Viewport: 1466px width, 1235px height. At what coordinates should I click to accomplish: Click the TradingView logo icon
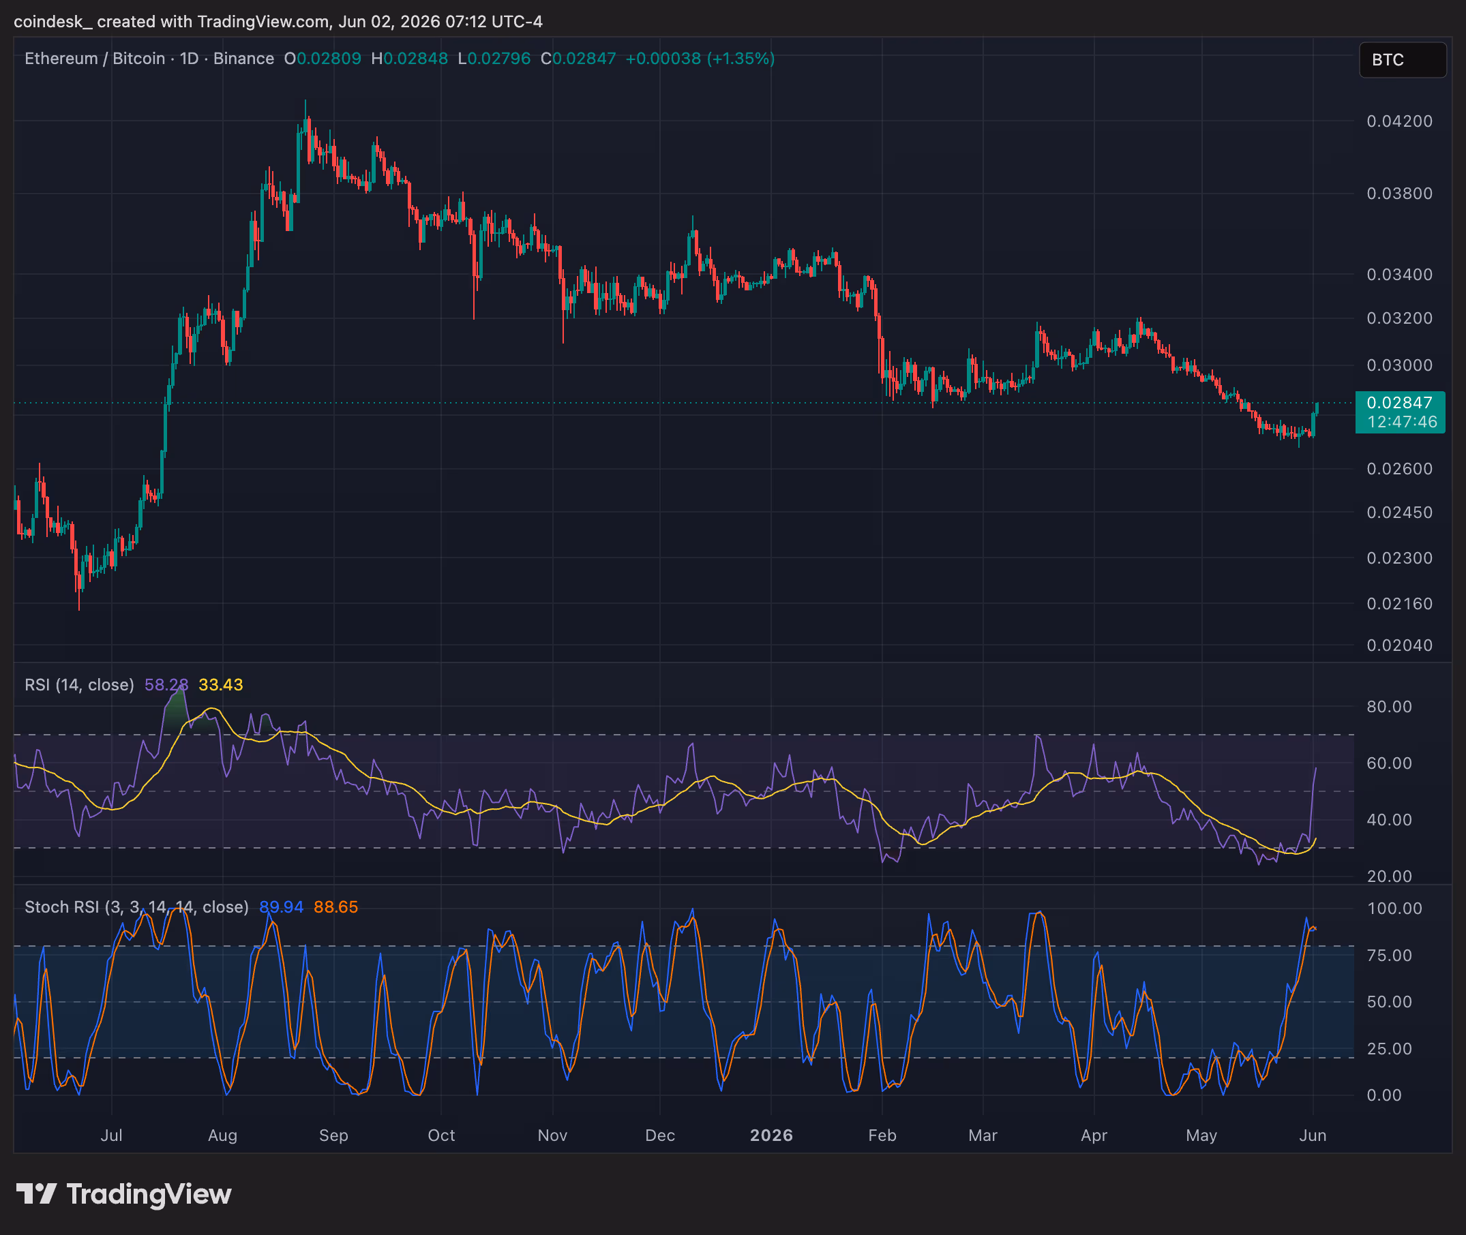click(x=35, y=1193)
